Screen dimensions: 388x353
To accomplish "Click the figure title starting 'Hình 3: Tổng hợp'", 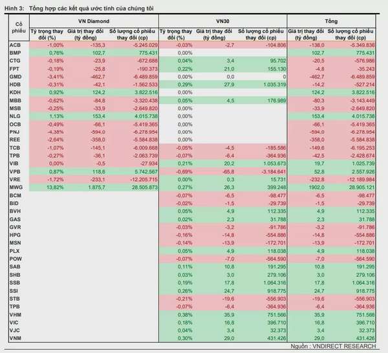I will click(x=79, y=8).
